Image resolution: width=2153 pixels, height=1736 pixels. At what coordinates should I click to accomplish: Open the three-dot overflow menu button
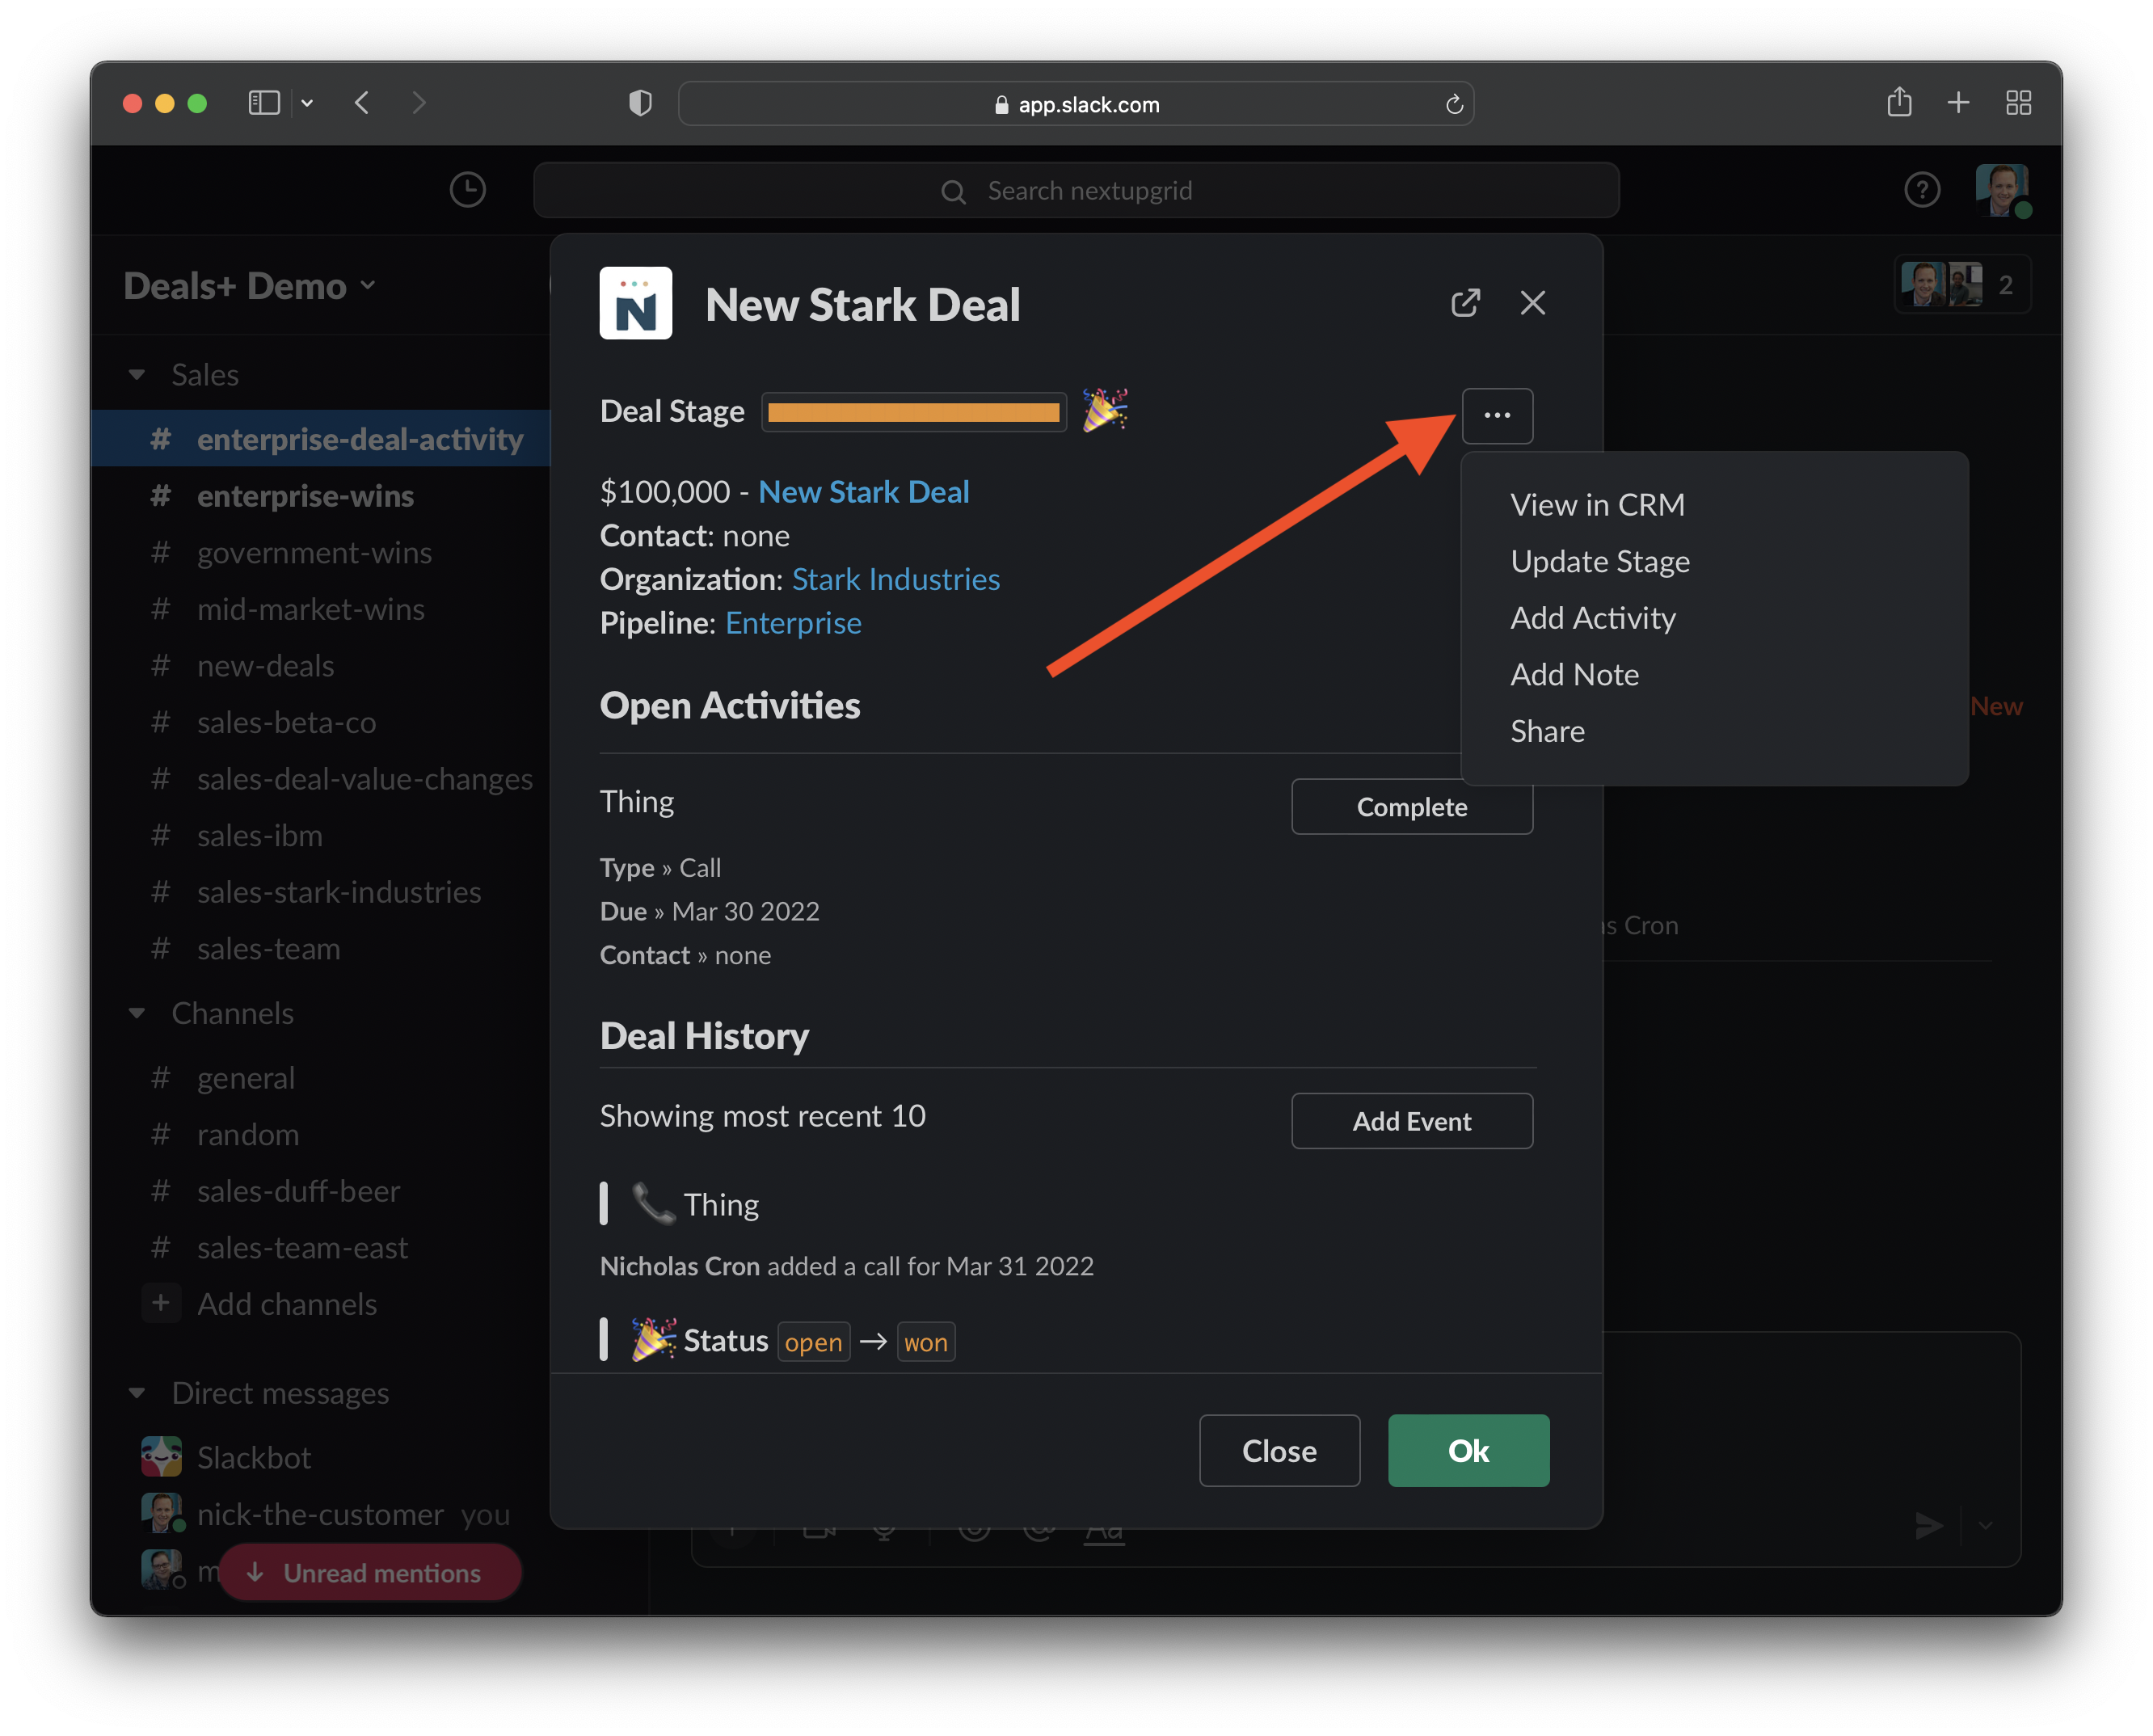(x=1496, y=415)
